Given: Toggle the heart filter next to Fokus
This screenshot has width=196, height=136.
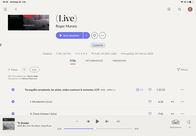Looking at the screenshot, I should (x=24, y=70).
